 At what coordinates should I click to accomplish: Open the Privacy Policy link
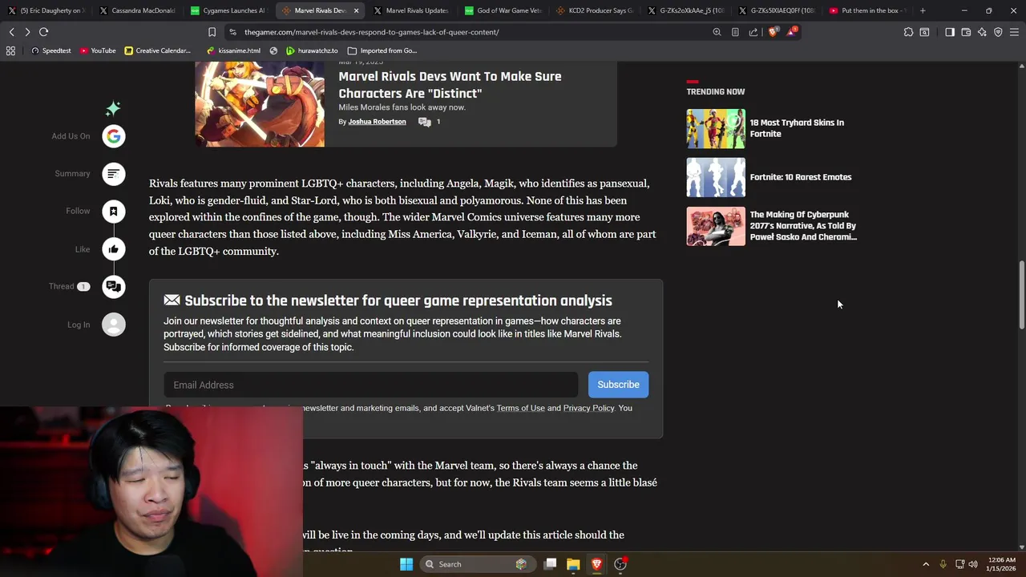588,408
